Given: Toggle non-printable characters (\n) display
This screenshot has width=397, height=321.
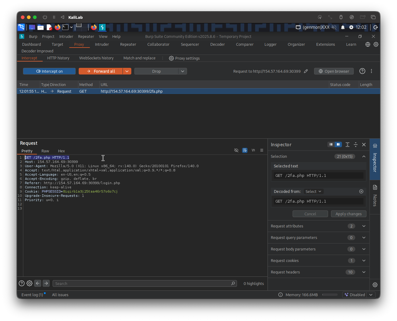Looking at the screenshot, I should tap(253, 150).
